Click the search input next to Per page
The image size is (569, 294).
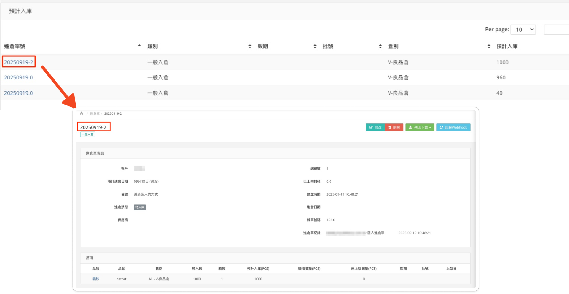coord(556,30)
